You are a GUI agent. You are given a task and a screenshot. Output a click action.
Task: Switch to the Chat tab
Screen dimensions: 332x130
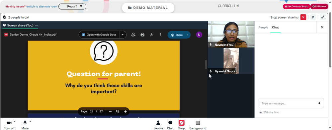[x=275, y=27]
